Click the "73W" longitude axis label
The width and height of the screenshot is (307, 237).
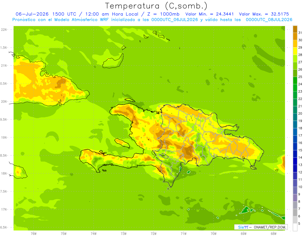point(124,234)
